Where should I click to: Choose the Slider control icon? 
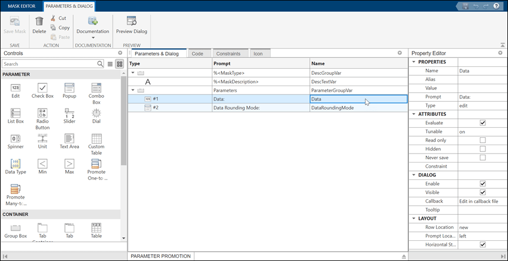point(69,113)
